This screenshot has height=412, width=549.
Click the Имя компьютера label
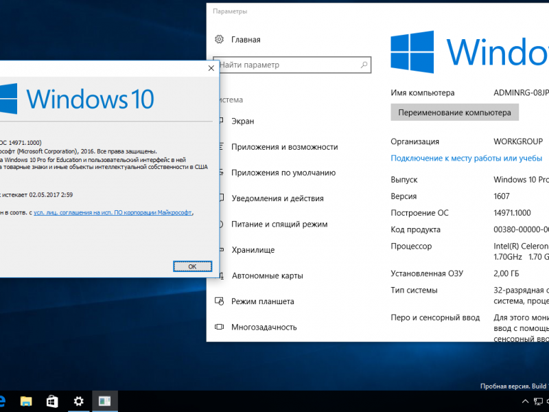coord(423,93)
